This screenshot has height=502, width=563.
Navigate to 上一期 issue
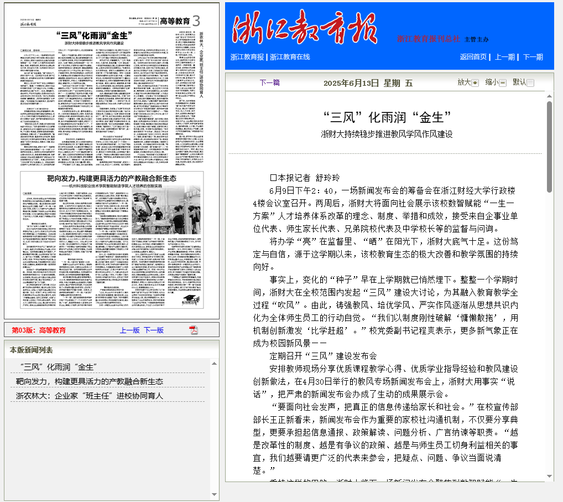[505, 57]
